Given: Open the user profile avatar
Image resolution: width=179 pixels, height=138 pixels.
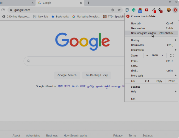Looking at the screenshot, I should click(x=169, y=10).
